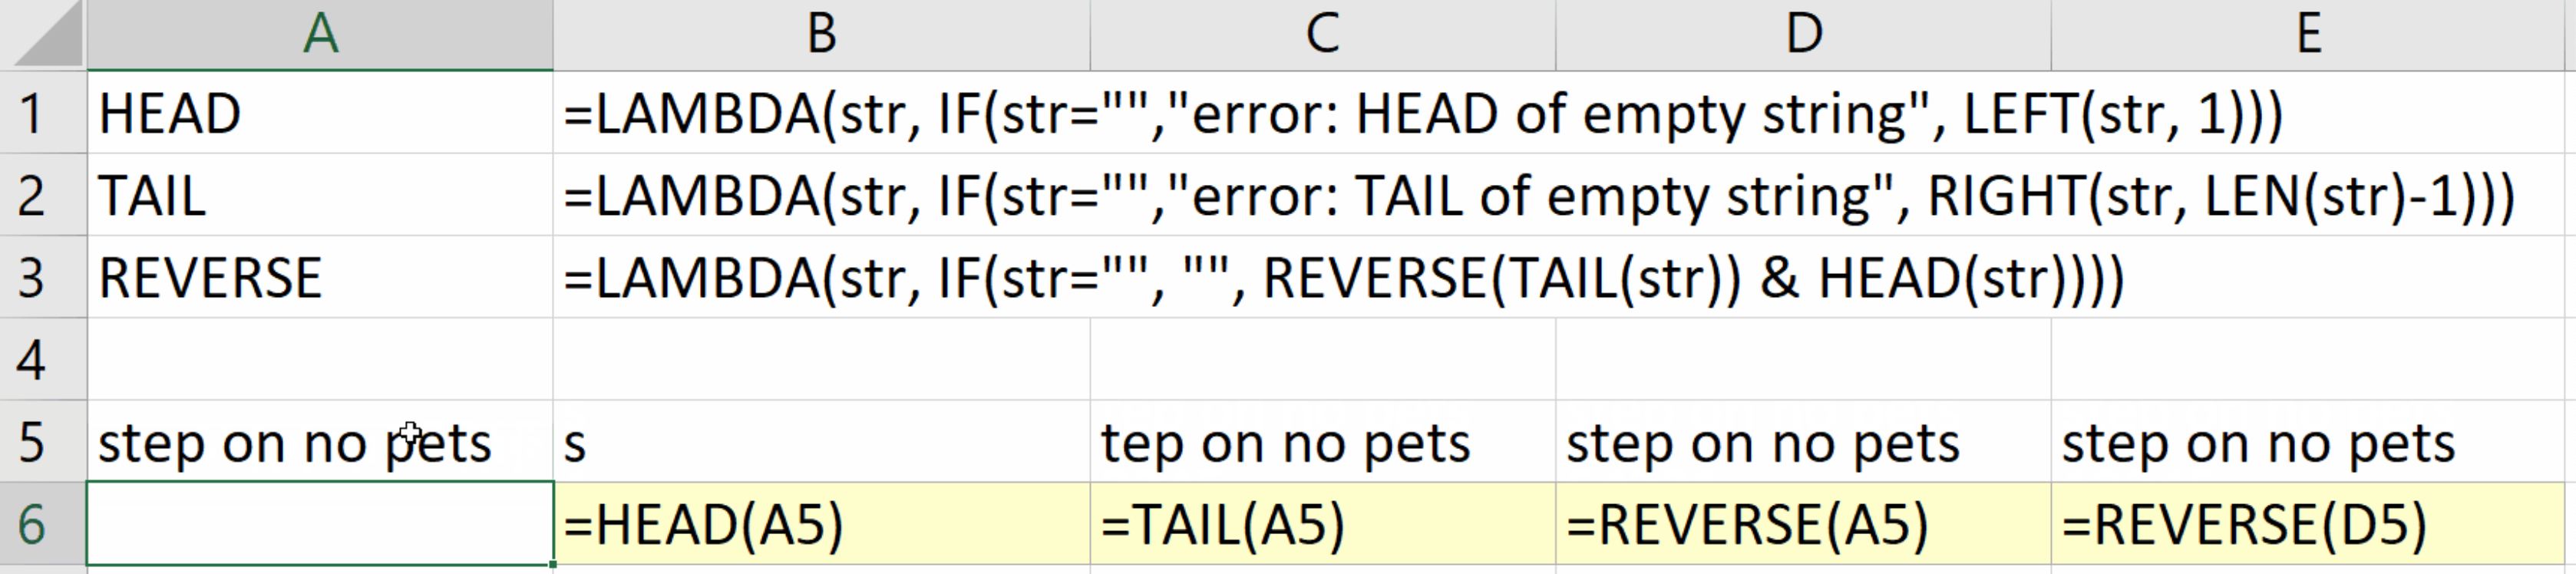Select row 1 header
This screenshot has height=574, width=2576.
32,113
